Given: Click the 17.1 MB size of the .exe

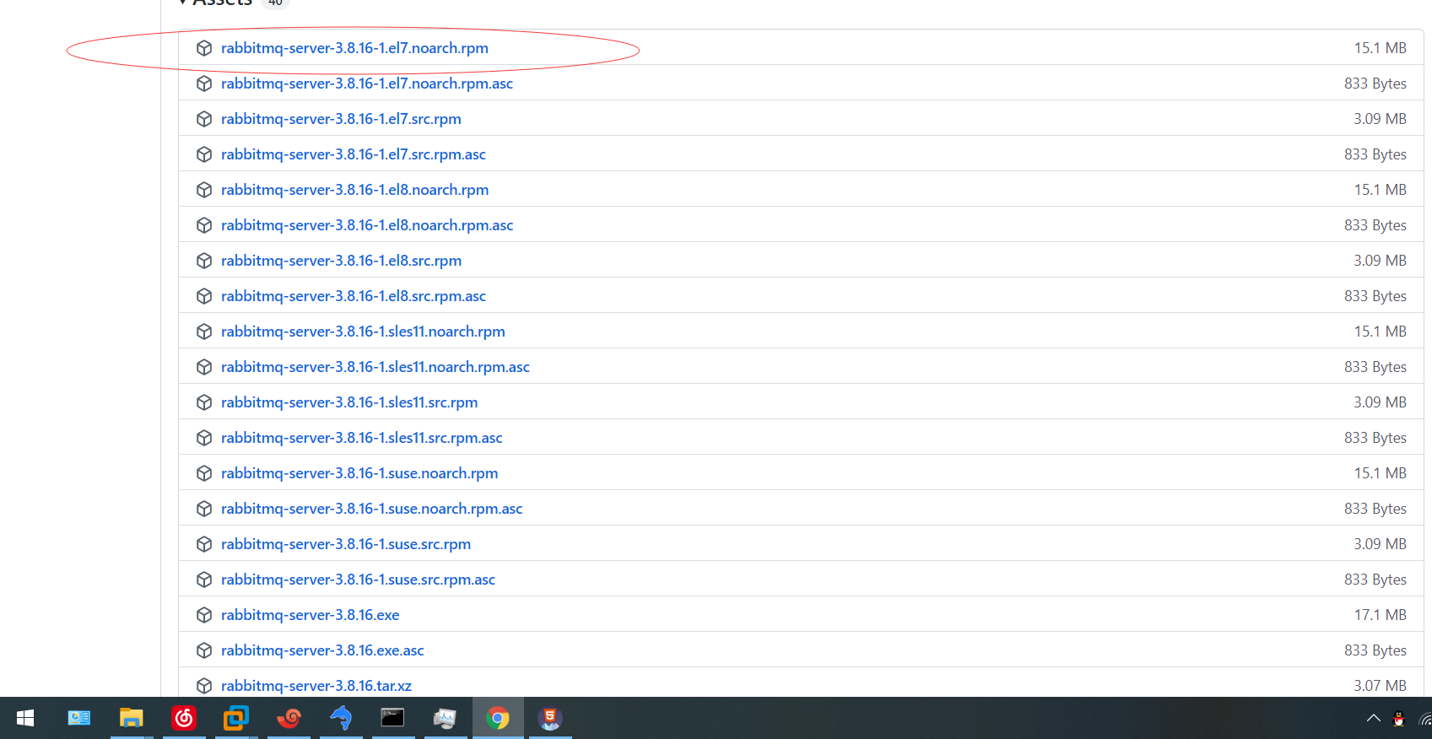Looking at the screenshot, I should tap(1381, 615).
